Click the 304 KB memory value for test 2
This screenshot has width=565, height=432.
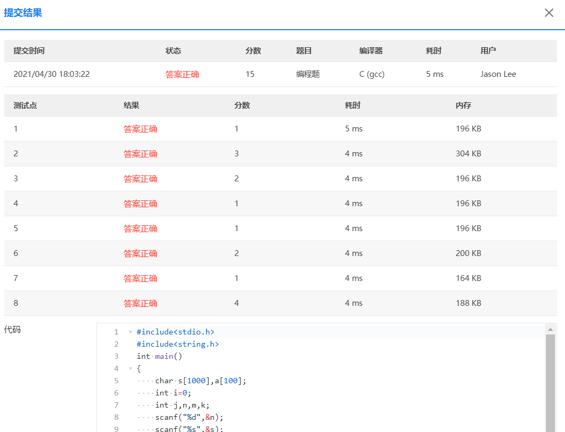[x=468, y=154]
